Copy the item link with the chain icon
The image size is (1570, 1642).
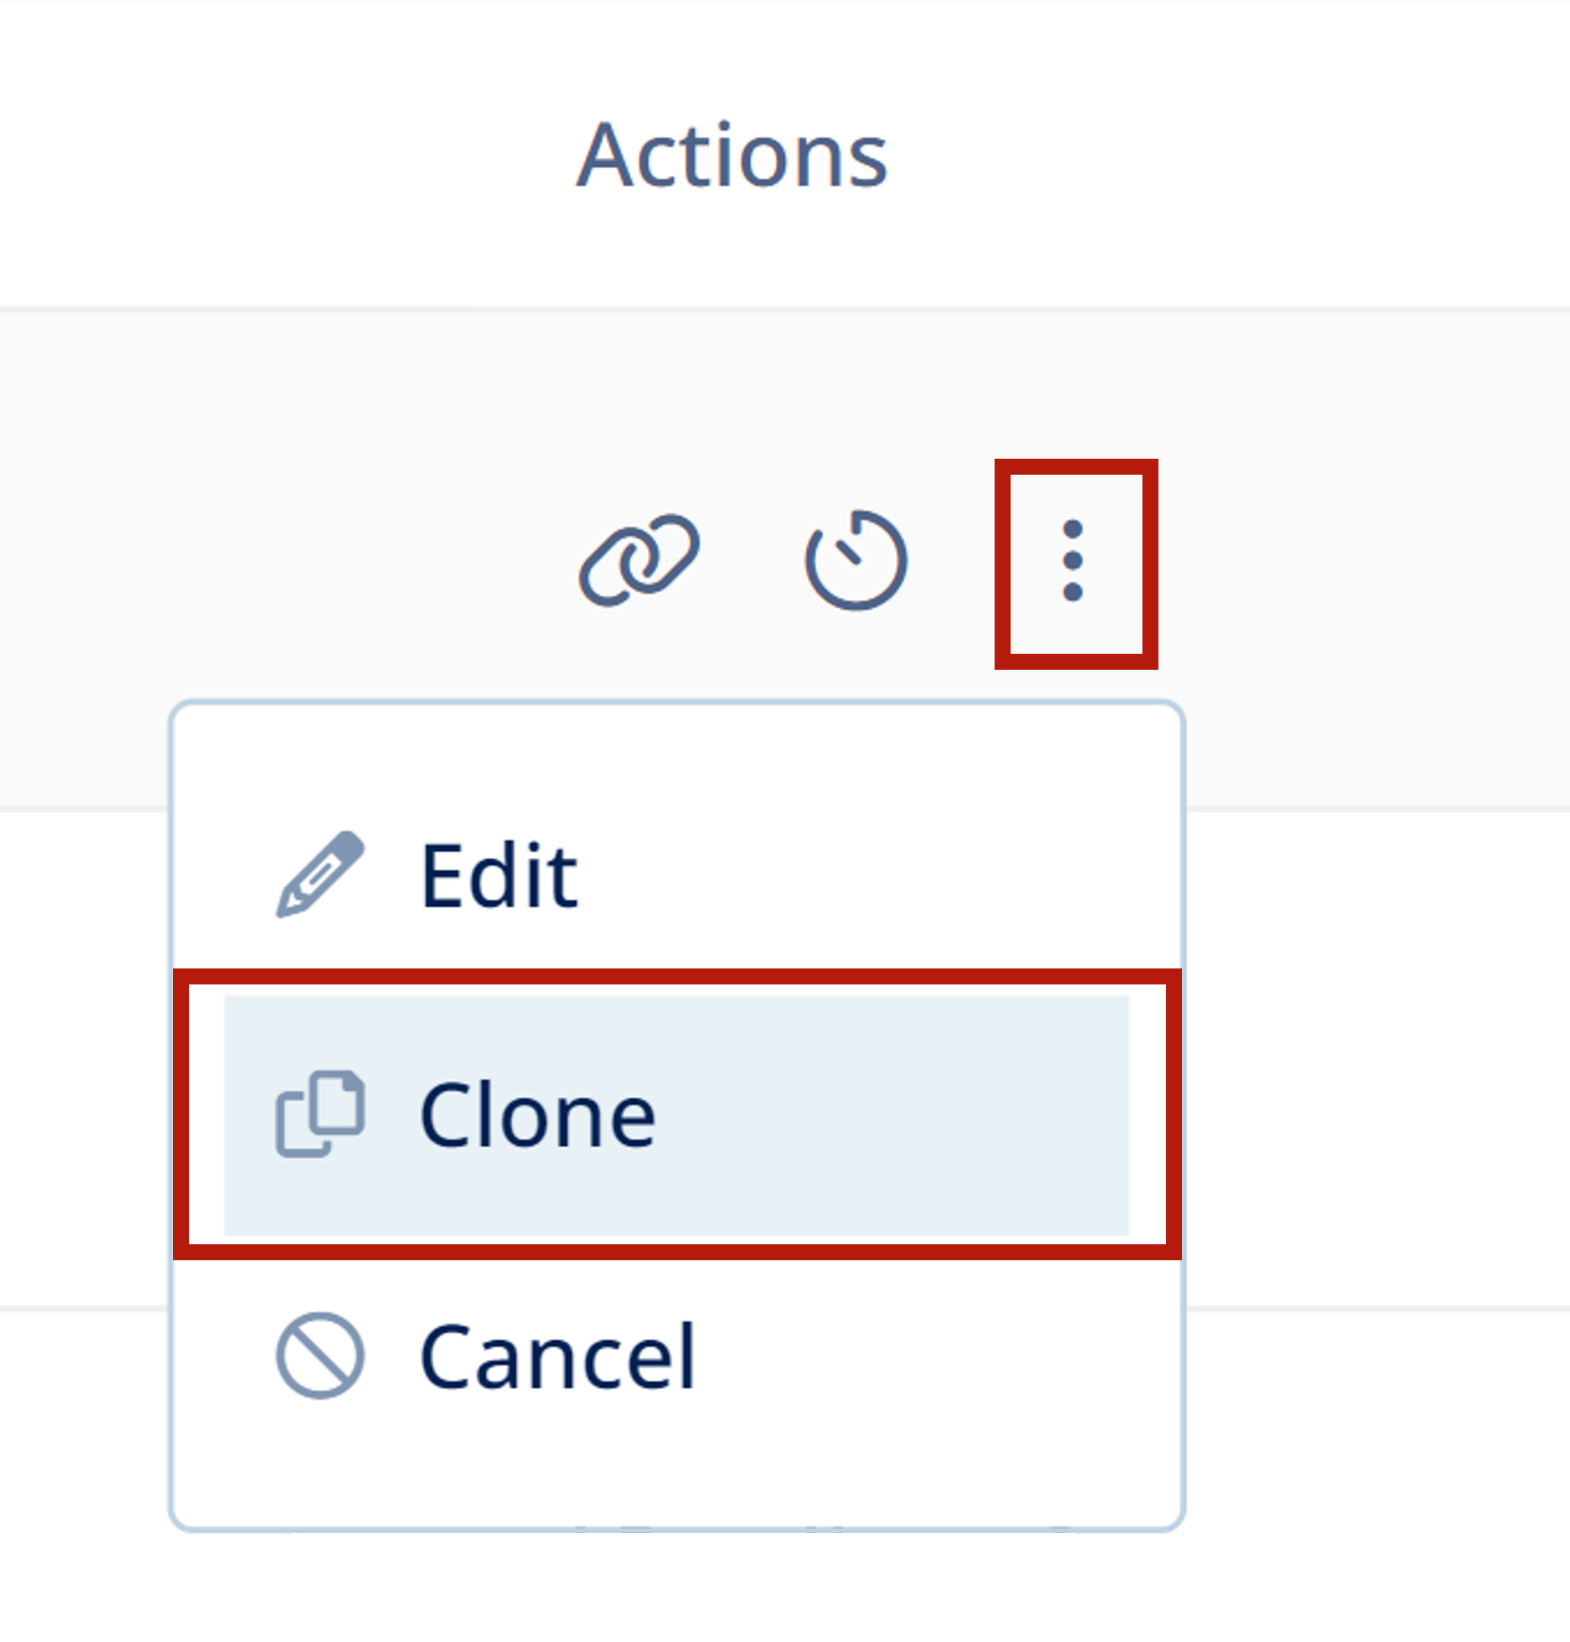click(x=639, y=559)
